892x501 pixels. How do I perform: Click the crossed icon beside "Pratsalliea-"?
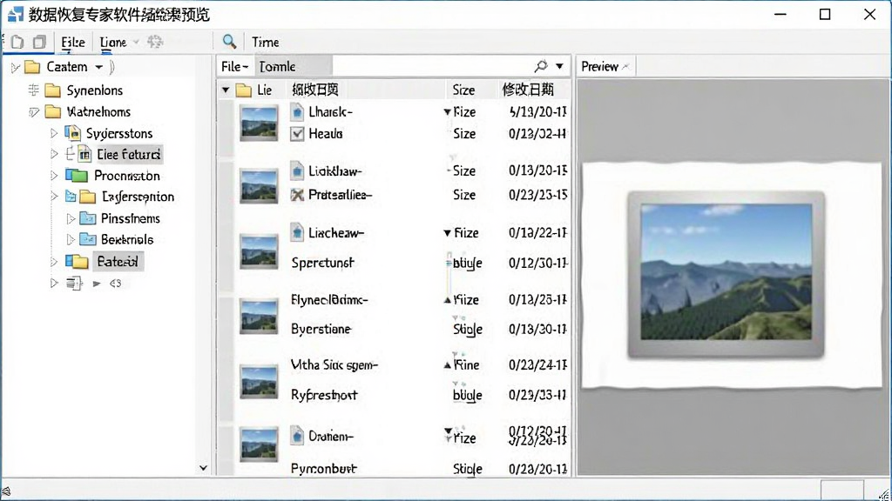(x=297, y=195)
